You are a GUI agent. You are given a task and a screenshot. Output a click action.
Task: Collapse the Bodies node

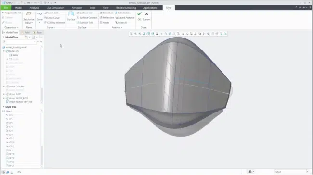pos(4,51)
